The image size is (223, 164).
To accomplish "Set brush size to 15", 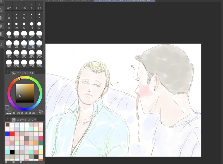I will click(32, 25).
